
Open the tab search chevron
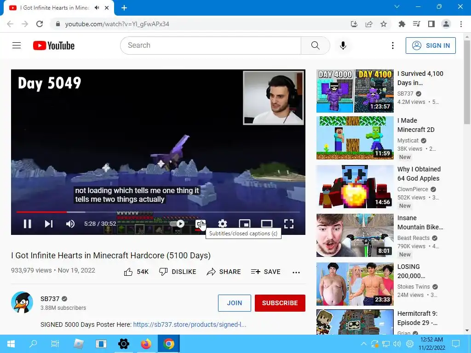(x=397, y=6)
